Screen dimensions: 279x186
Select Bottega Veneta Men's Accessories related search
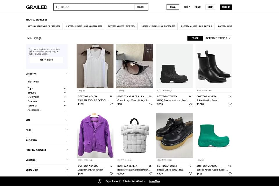click(84, 26)
